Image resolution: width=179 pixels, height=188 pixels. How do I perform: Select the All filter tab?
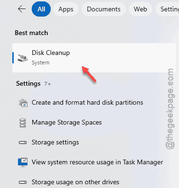coord(41,9)
